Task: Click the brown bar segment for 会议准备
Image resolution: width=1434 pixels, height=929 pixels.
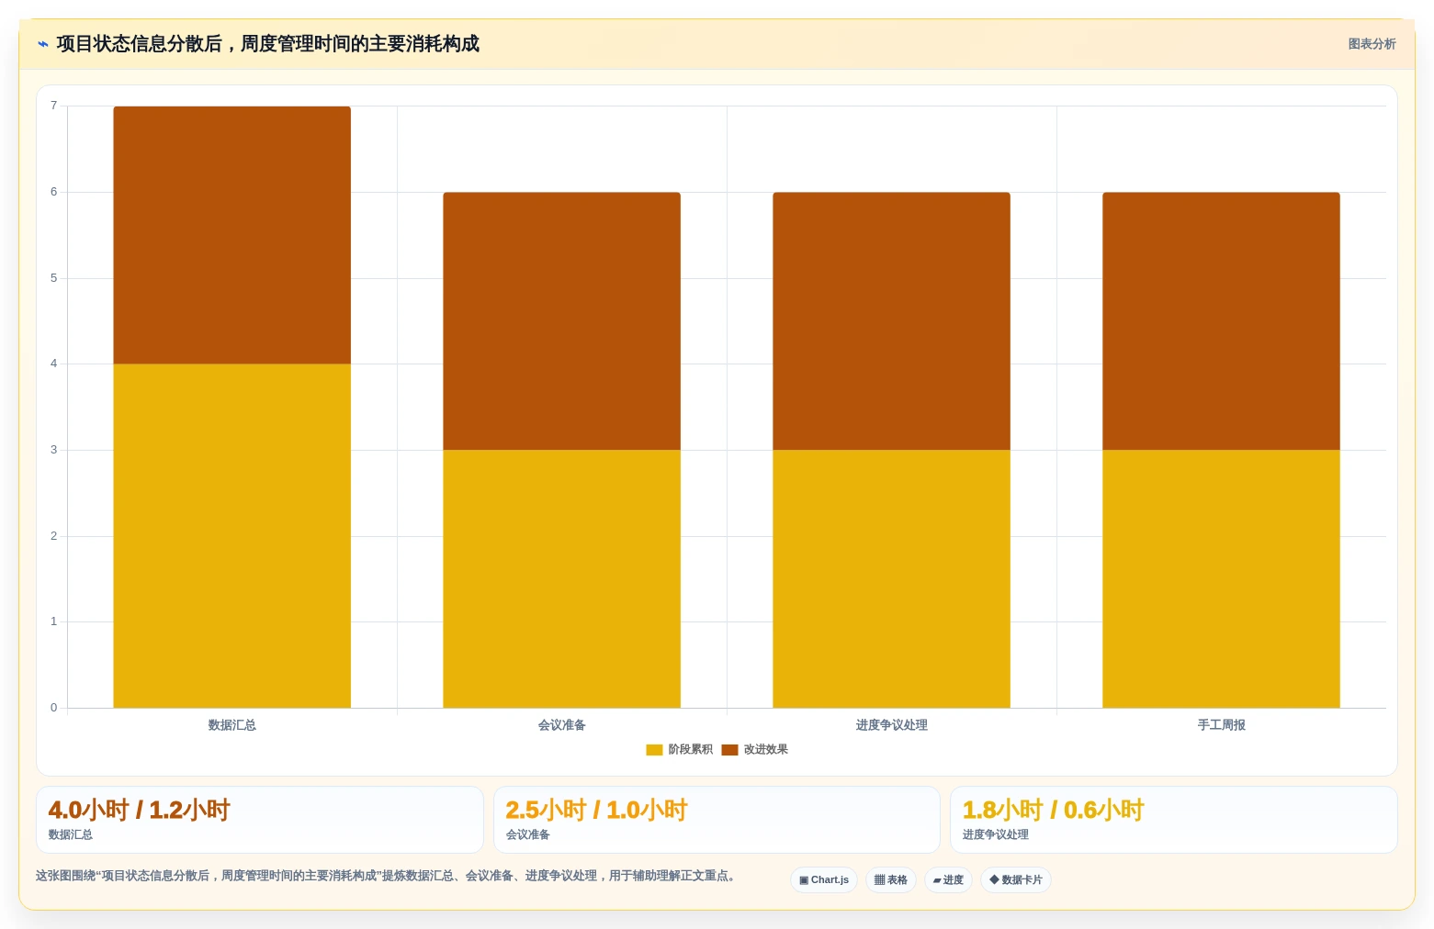Action: (x=561, y=321)
